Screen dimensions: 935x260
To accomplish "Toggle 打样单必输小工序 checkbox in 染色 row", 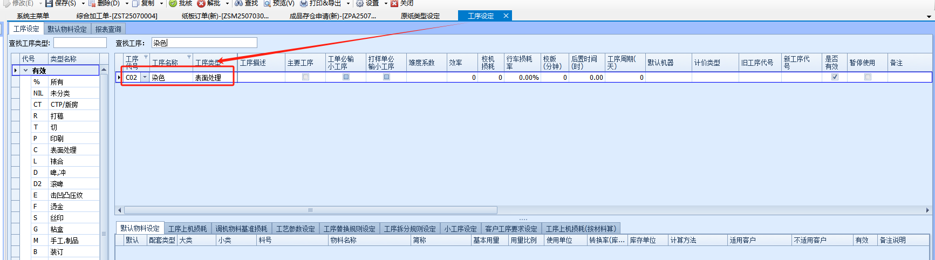I will (386, 77).
